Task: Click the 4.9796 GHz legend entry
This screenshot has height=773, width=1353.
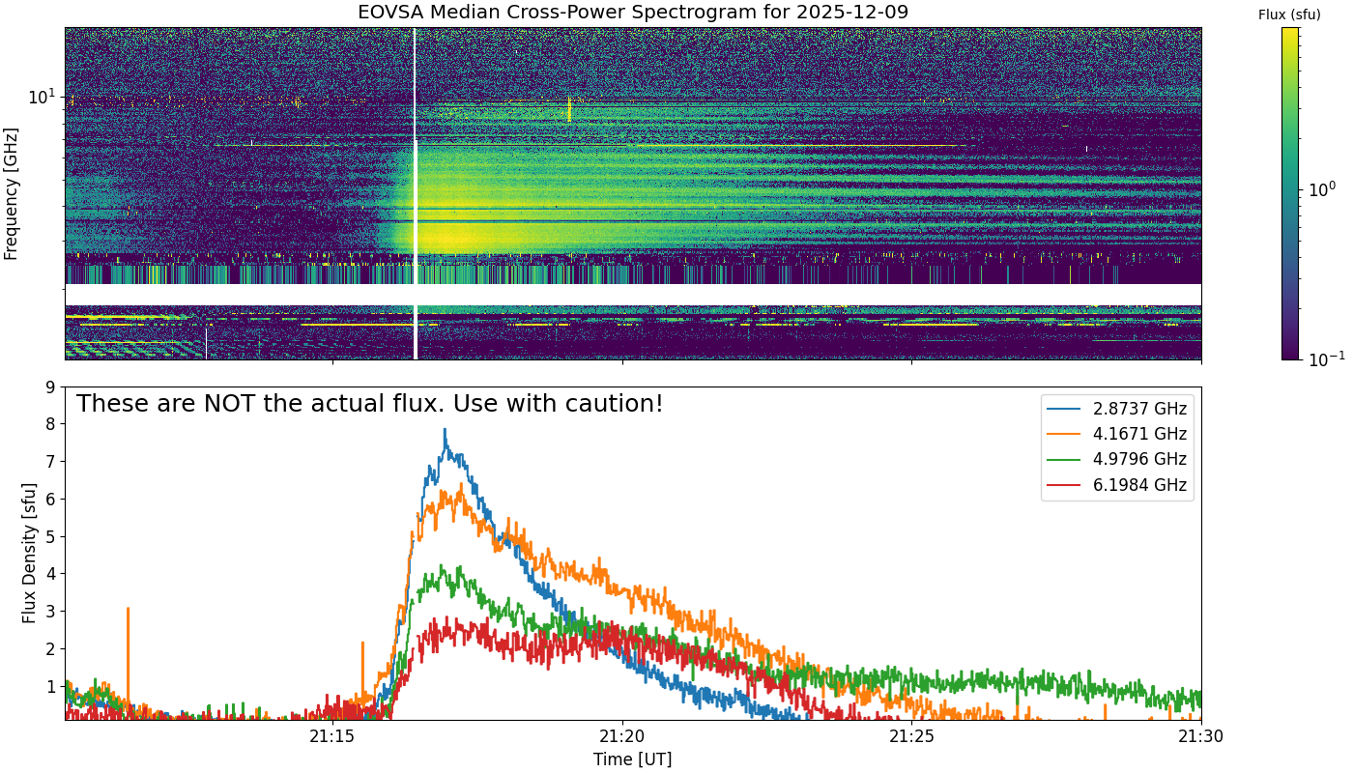Action: [1119, 459]
